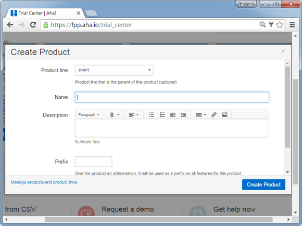
Task: Click the outdent icon in the editor toolbar
Action: 173,115
